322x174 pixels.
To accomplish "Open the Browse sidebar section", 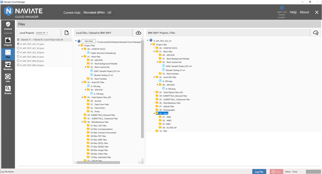I will tap(8, 90).
